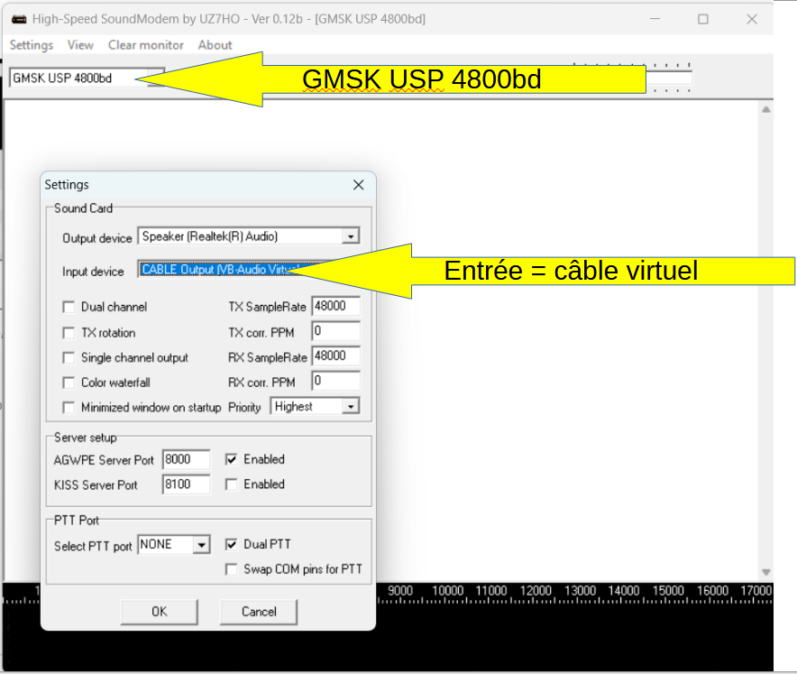Enable the KISS Server port checkbox
797x674 pixels.
point(232,485)
